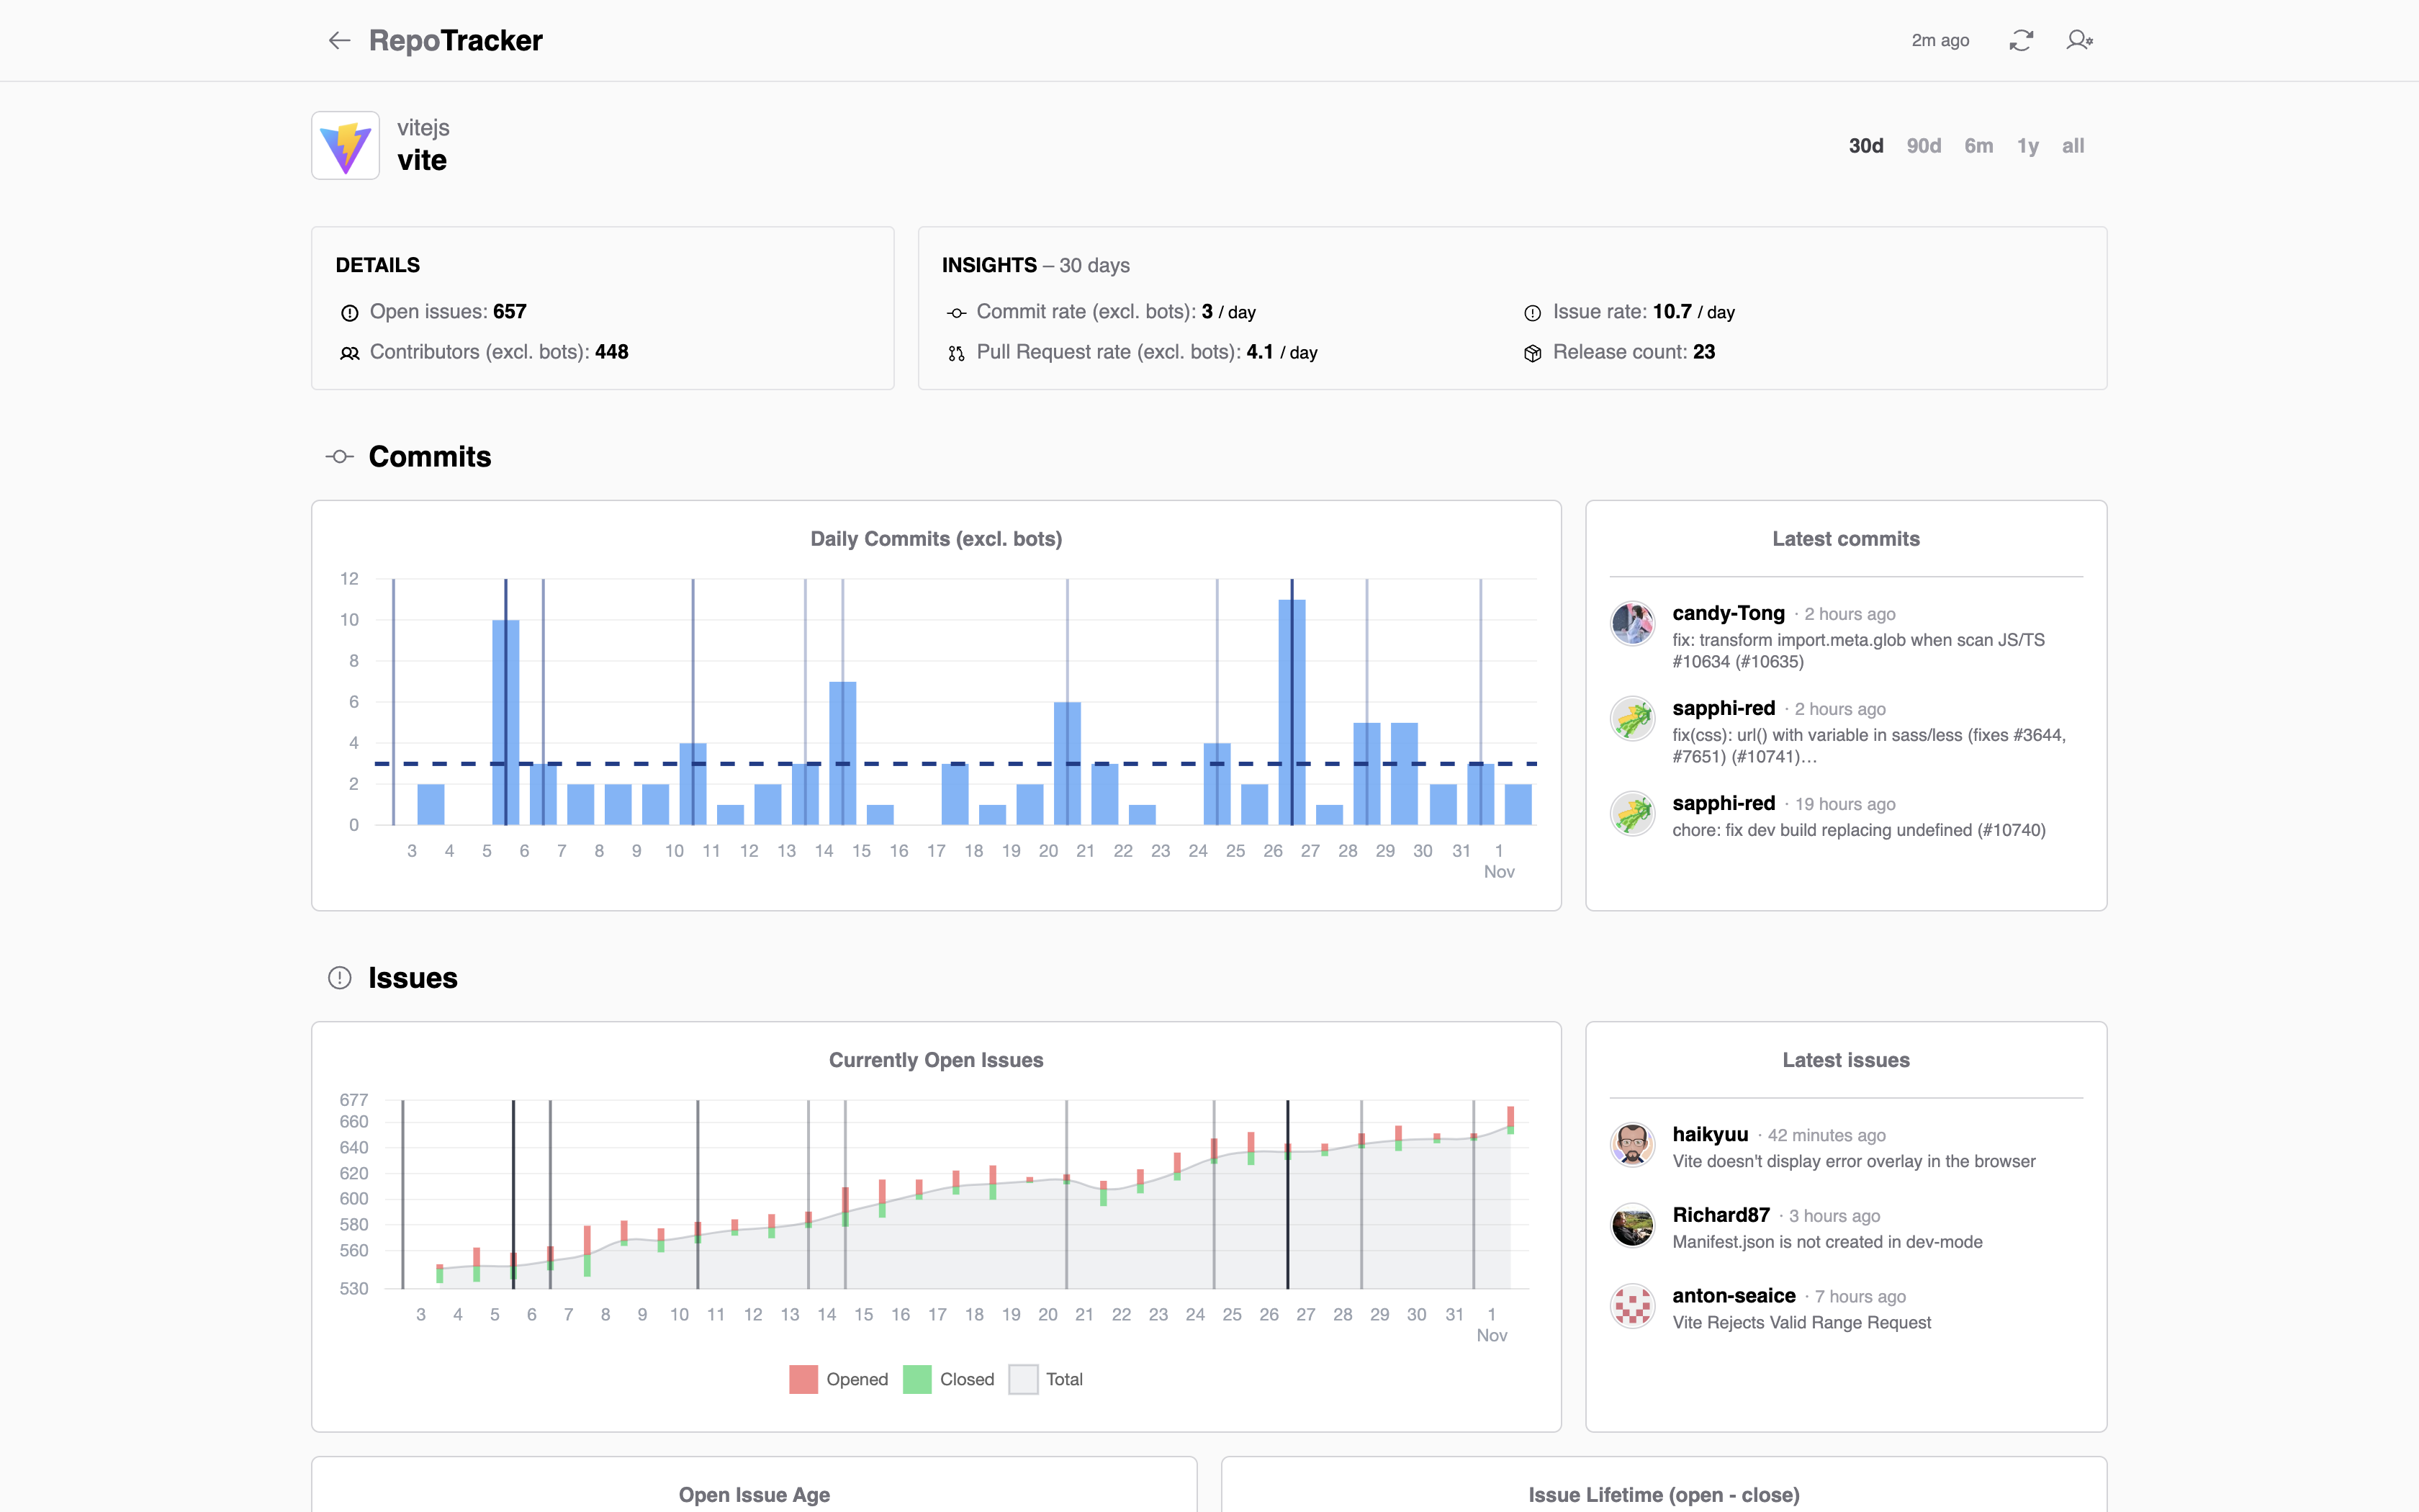Screen dimensions: 2419x1512
Task: Click candy-Tong's avatar in latest commits
Action: 1632,623
